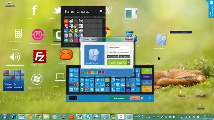Screen dimensions: 214x120
Task: Click the Steam tile in add-ons panel
Action: [107, 85]
